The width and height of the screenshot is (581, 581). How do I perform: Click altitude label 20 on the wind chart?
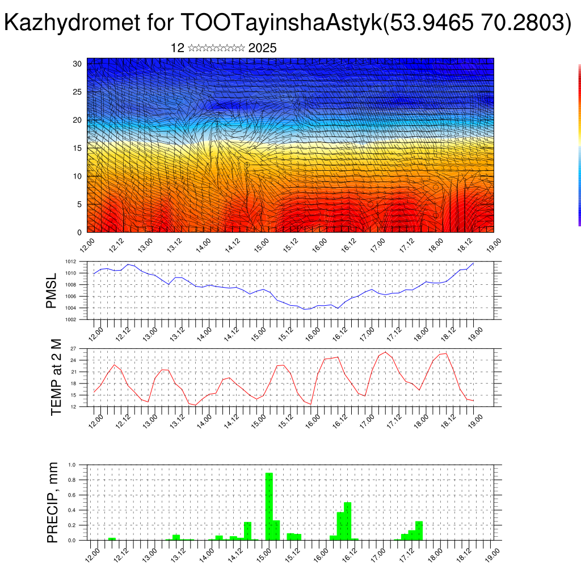click(77, 120)
